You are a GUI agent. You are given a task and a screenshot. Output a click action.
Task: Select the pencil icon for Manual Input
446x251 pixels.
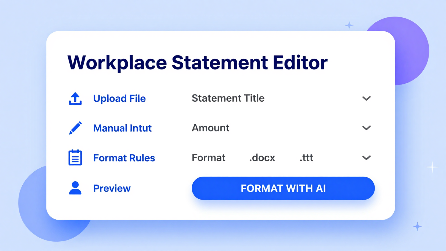[x=75, y=128]
